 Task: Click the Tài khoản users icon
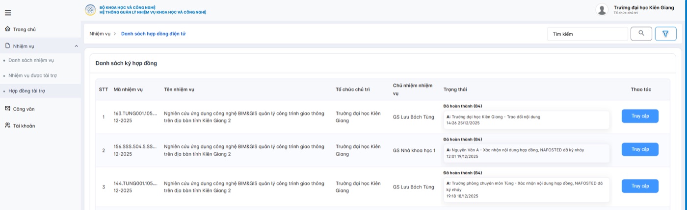(x=7, y=125)
